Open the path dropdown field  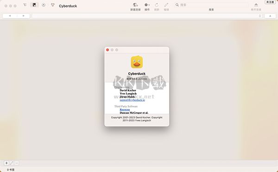click(147, 16)
